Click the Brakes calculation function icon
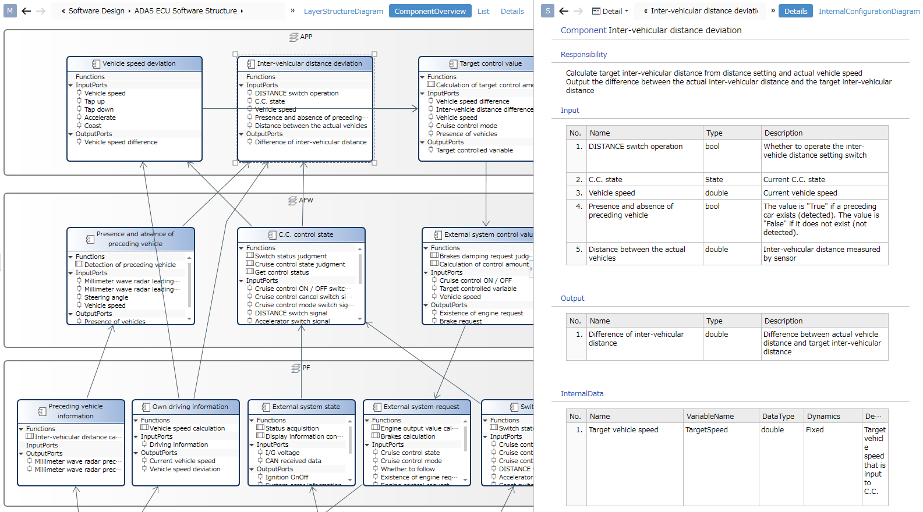This screenshot has width=923, height=512. 376,436
